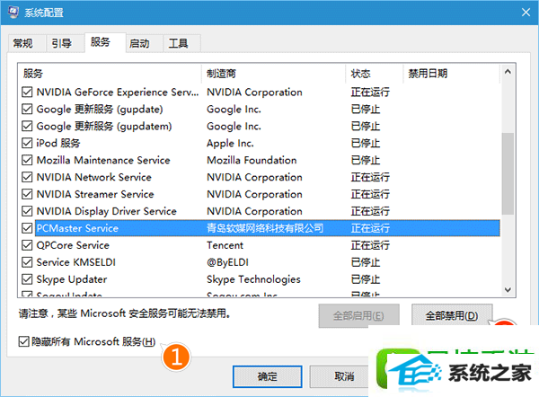Select NVIDIA Streamer Service row text
539x397 pixels.
pyautogui.click(x=95, y=194)
